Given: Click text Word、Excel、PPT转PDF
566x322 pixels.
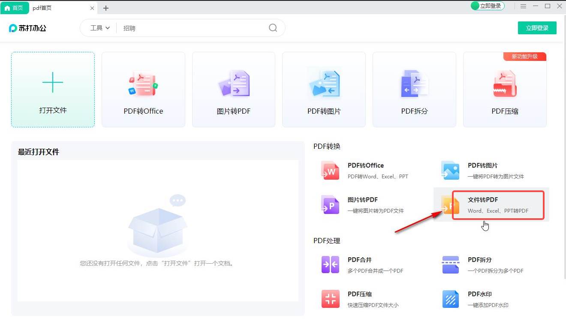Looking at the screenshot, I should click(498, 211).
